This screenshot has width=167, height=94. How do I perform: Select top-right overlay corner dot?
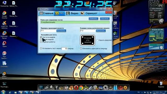93,37
